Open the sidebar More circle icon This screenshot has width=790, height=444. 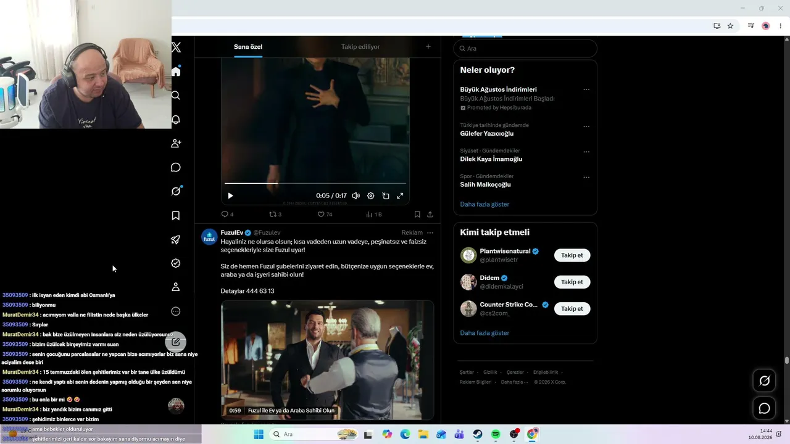tap(176, 311)
